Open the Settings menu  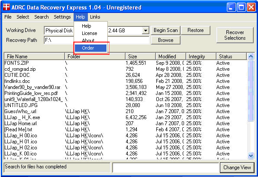62,17
